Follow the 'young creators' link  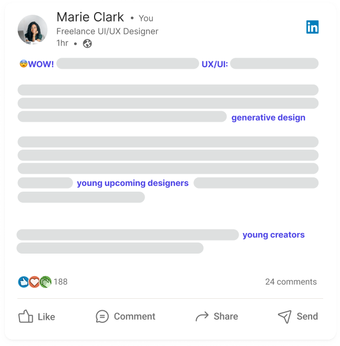click(x=273, y=235)
